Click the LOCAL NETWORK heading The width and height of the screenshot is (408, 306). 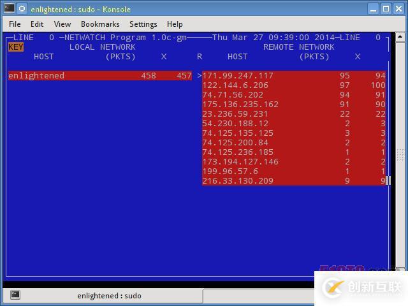click(102, 47)
